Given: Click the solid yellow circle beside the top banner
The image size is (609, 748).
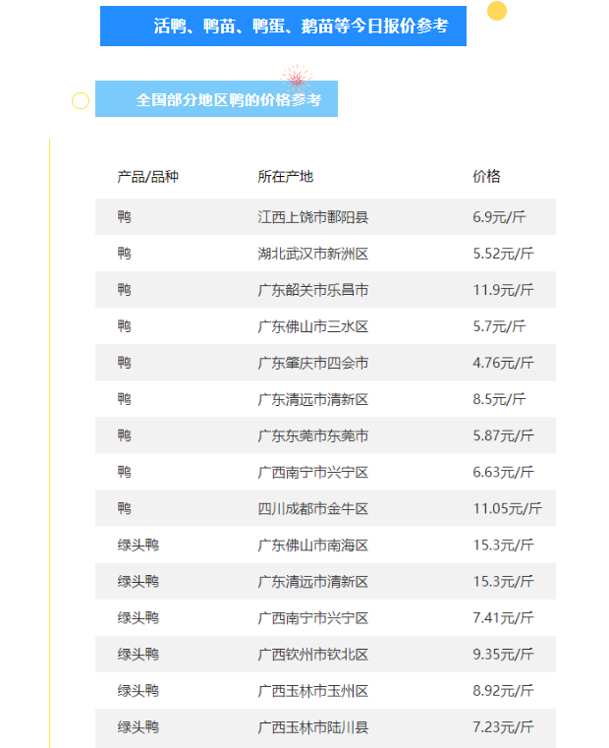Looking at the screenshot, I should point(497,11).
